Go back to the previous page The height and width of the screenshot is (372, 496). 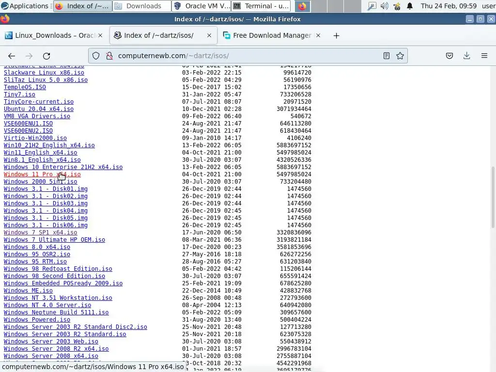coord(12,56)
